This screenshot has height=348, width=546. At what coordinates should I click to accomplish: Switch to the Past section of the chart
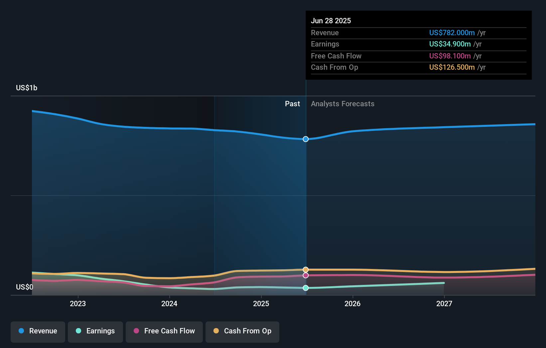point(292,104)
